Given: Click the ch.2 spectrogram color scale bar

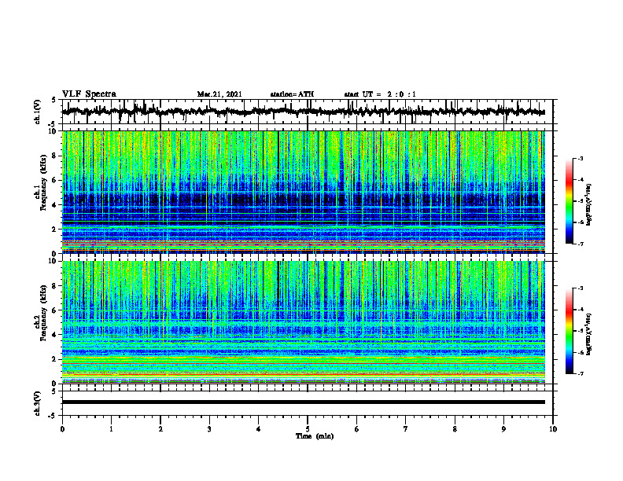Looking at the screenshot, I should pyautogui.click(x=570, y=331).
